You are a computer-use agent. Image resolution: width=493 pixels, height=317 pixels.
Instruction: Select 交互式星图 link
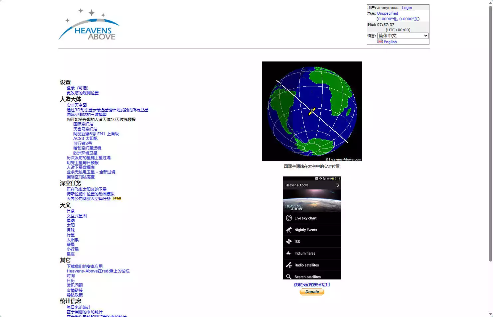(x=77, y=216)
